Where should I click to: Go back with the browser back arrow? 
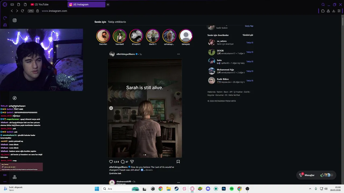pyautogui.click(x=12, y=11)
